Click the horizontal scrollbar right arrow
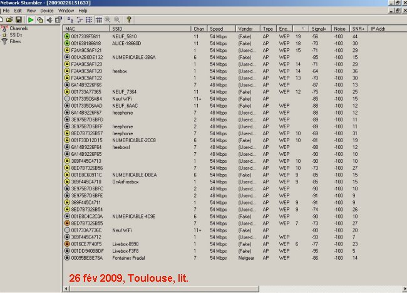 (x=404, y=289)
